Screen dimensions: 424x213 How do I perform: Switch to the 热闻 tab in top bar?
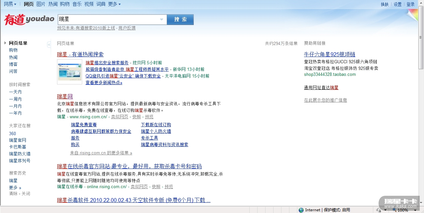click(53, 4)
